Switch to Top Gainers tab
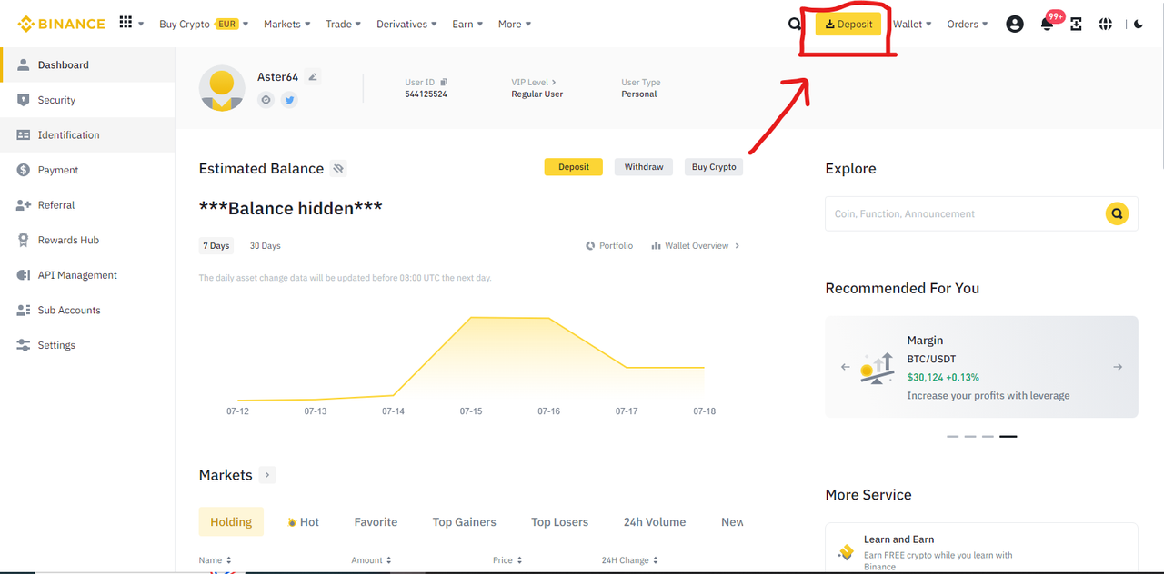Image resolution: width=1164 pixels, height=574 pixels. (465, 522)
